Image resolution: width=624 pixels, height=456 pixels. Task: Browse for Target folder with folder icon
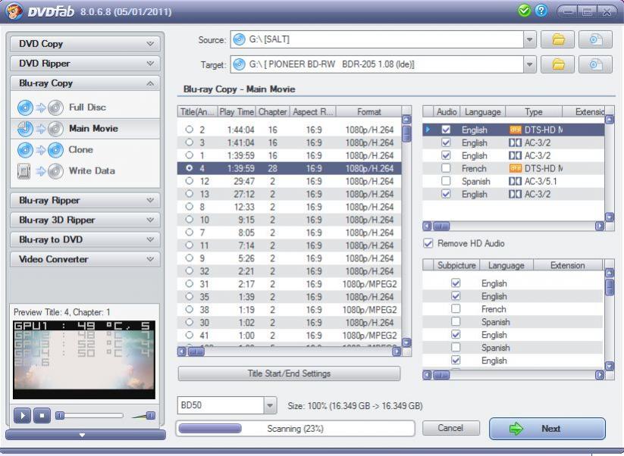[557, 64]
